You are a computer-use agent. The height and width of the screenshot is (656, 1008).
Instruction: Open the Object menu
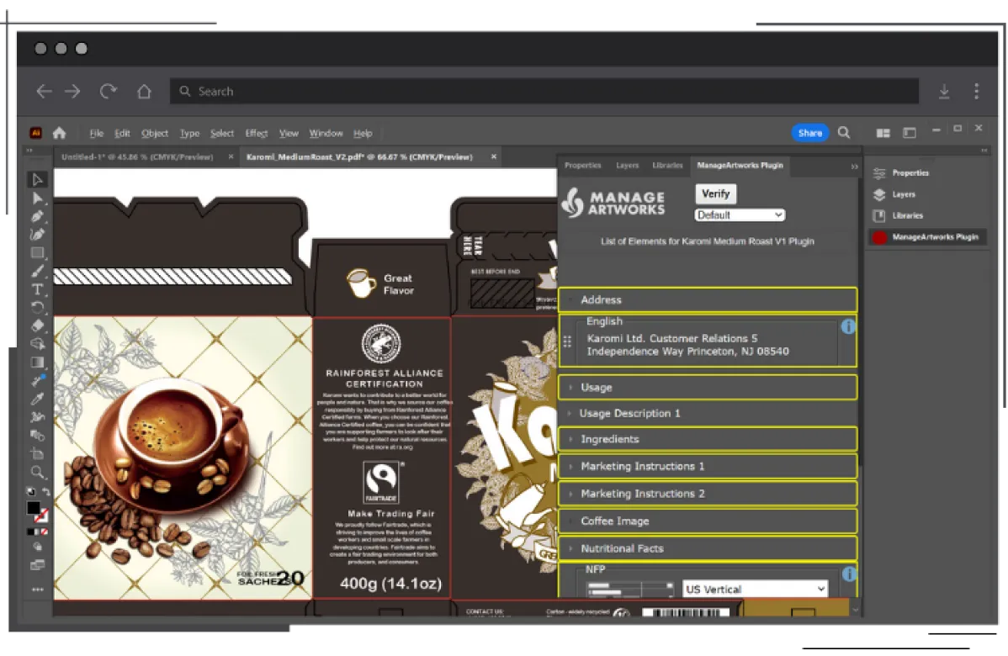coord(155,133)
